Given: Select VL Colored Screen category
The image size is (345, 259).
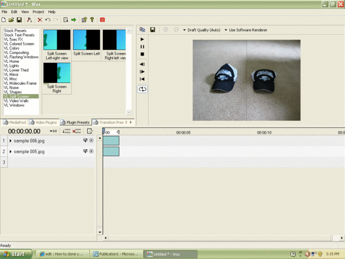Looking at the screenshot, I should click(19, 44).
